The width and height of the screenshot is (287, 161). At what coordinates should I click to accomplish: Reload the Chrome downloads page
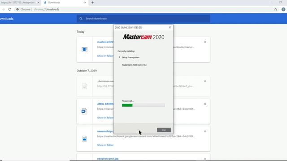click(10, 9)
